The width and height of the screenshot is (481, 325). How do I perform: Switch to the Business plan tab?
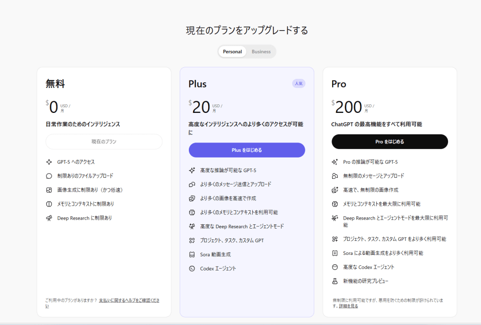[261, 52]
